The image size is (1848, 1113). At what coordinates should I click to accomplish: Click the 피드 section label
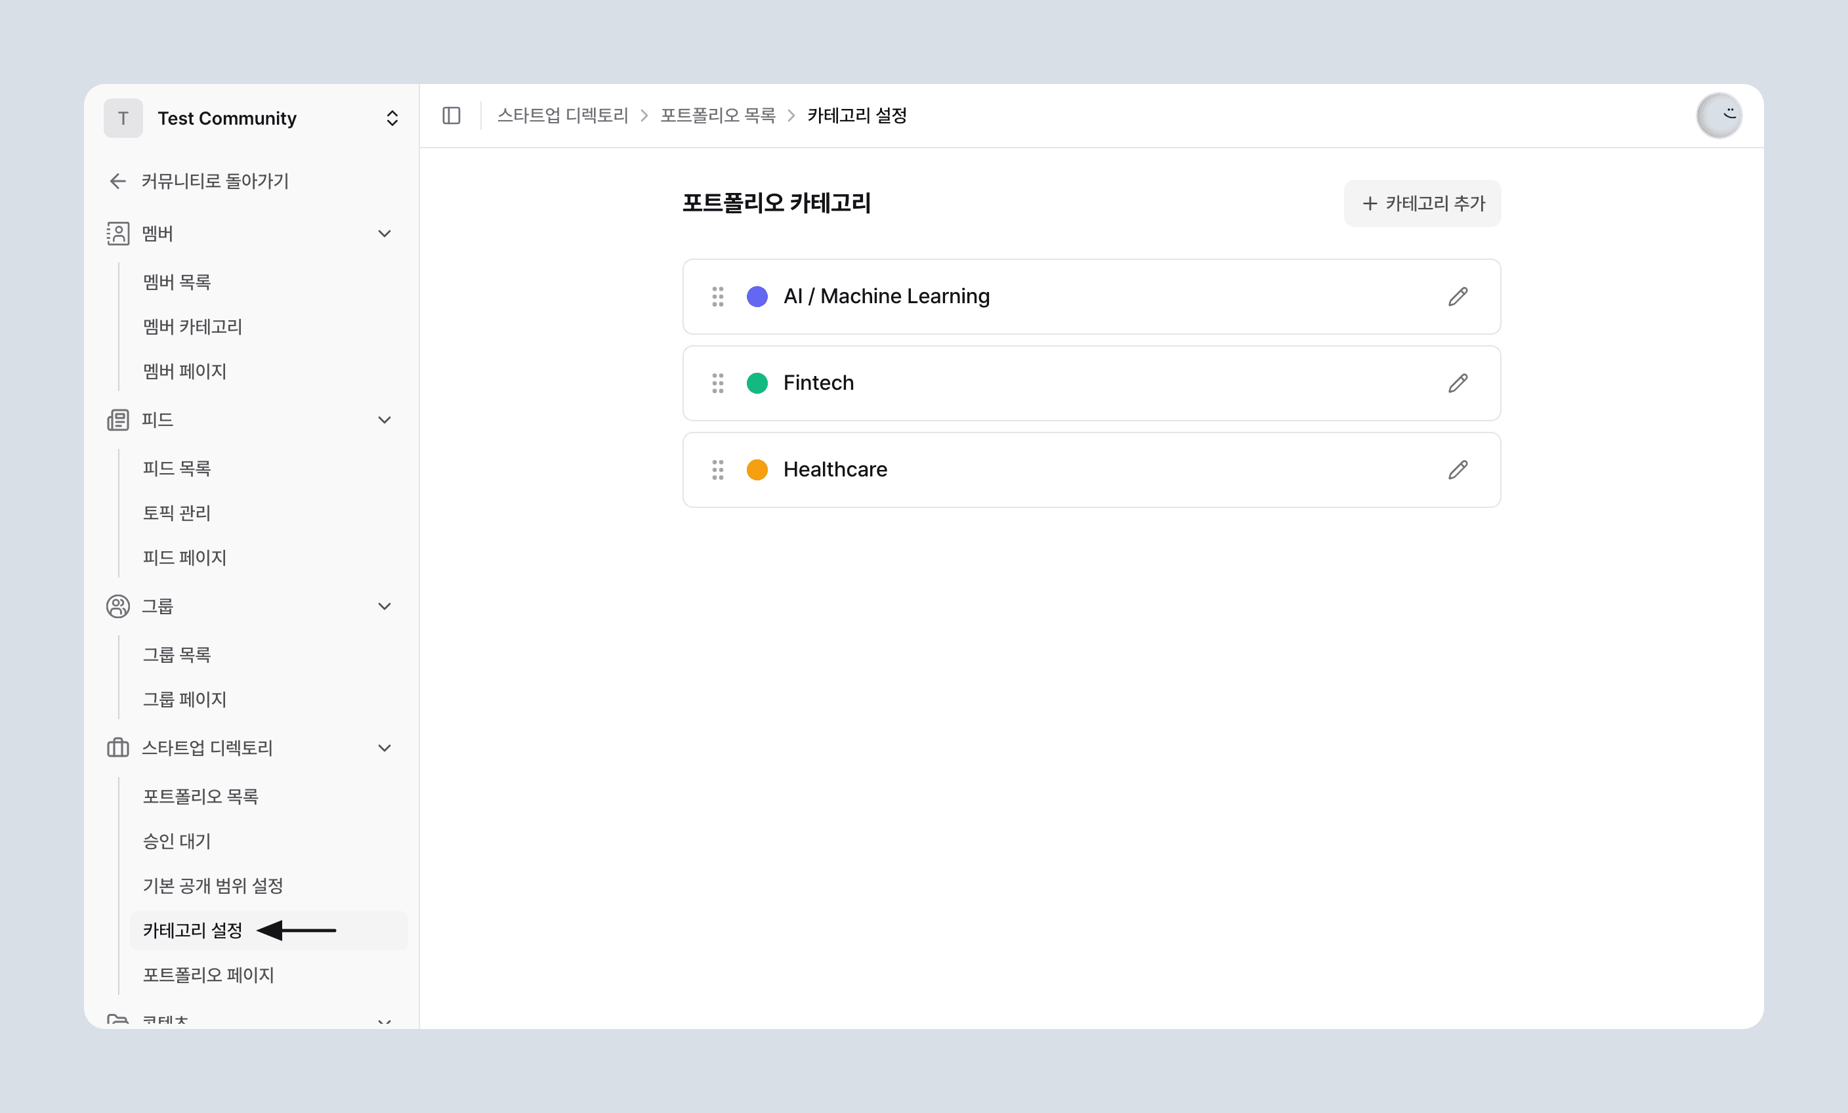(x=157, y=420)
